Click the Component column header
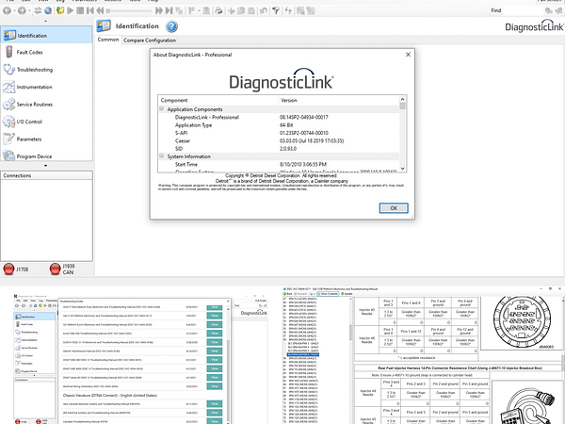This screenshot has width=565, height=424. (218, 100)
